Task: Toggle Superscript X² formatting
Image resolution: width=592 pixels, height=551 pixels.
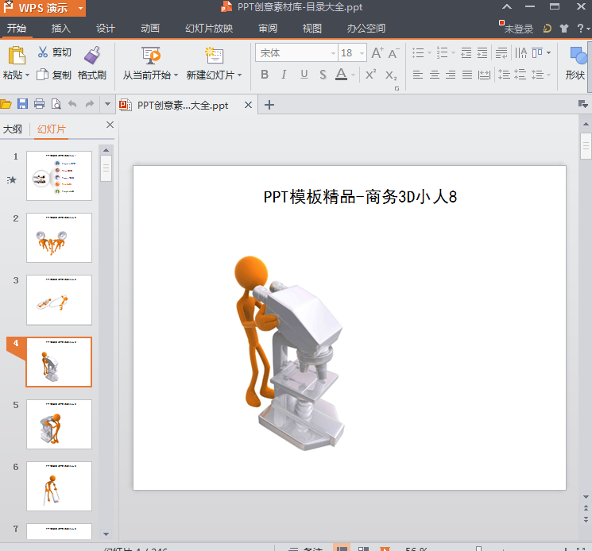Action: (x=371, y=75)
